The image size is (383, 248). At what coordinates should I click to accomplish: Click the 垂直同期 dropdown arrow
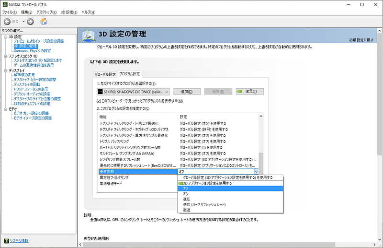click(x=256, y=172)
